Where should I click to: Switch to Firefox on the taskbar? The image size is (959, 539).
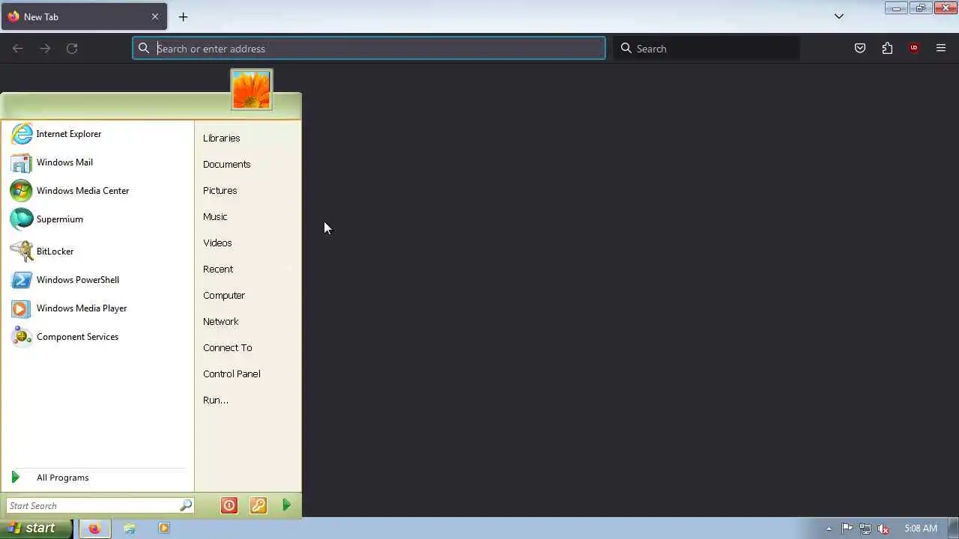click(x=94, y=529)
